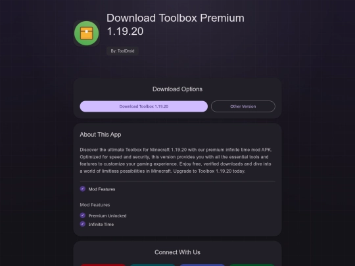Click the Connect With Us heading
This screenshot has height=266, width=355.
click(177, 252)
